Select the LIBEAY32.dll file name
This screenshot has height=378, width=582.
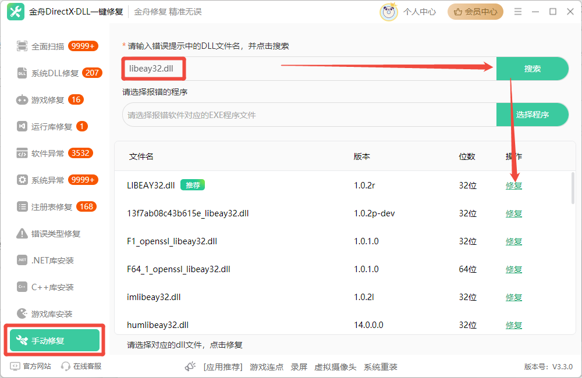tap(151, 186)
